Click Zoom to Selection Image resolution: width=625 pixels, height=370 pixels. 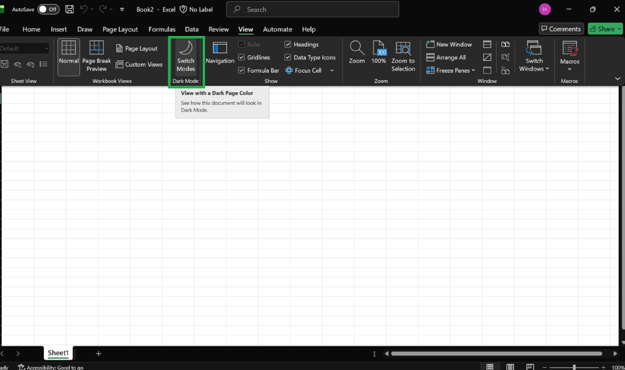[403, 57]
